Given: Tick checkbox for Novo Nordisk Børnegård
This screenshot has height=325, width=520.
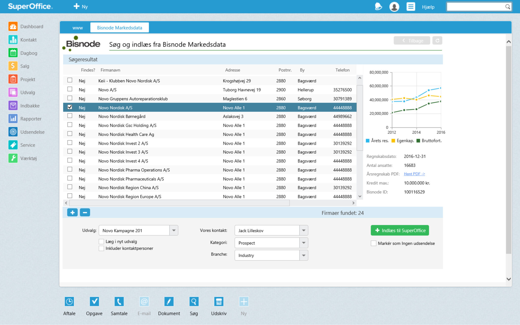Looking at the screenshot, I should click(70, 116).
